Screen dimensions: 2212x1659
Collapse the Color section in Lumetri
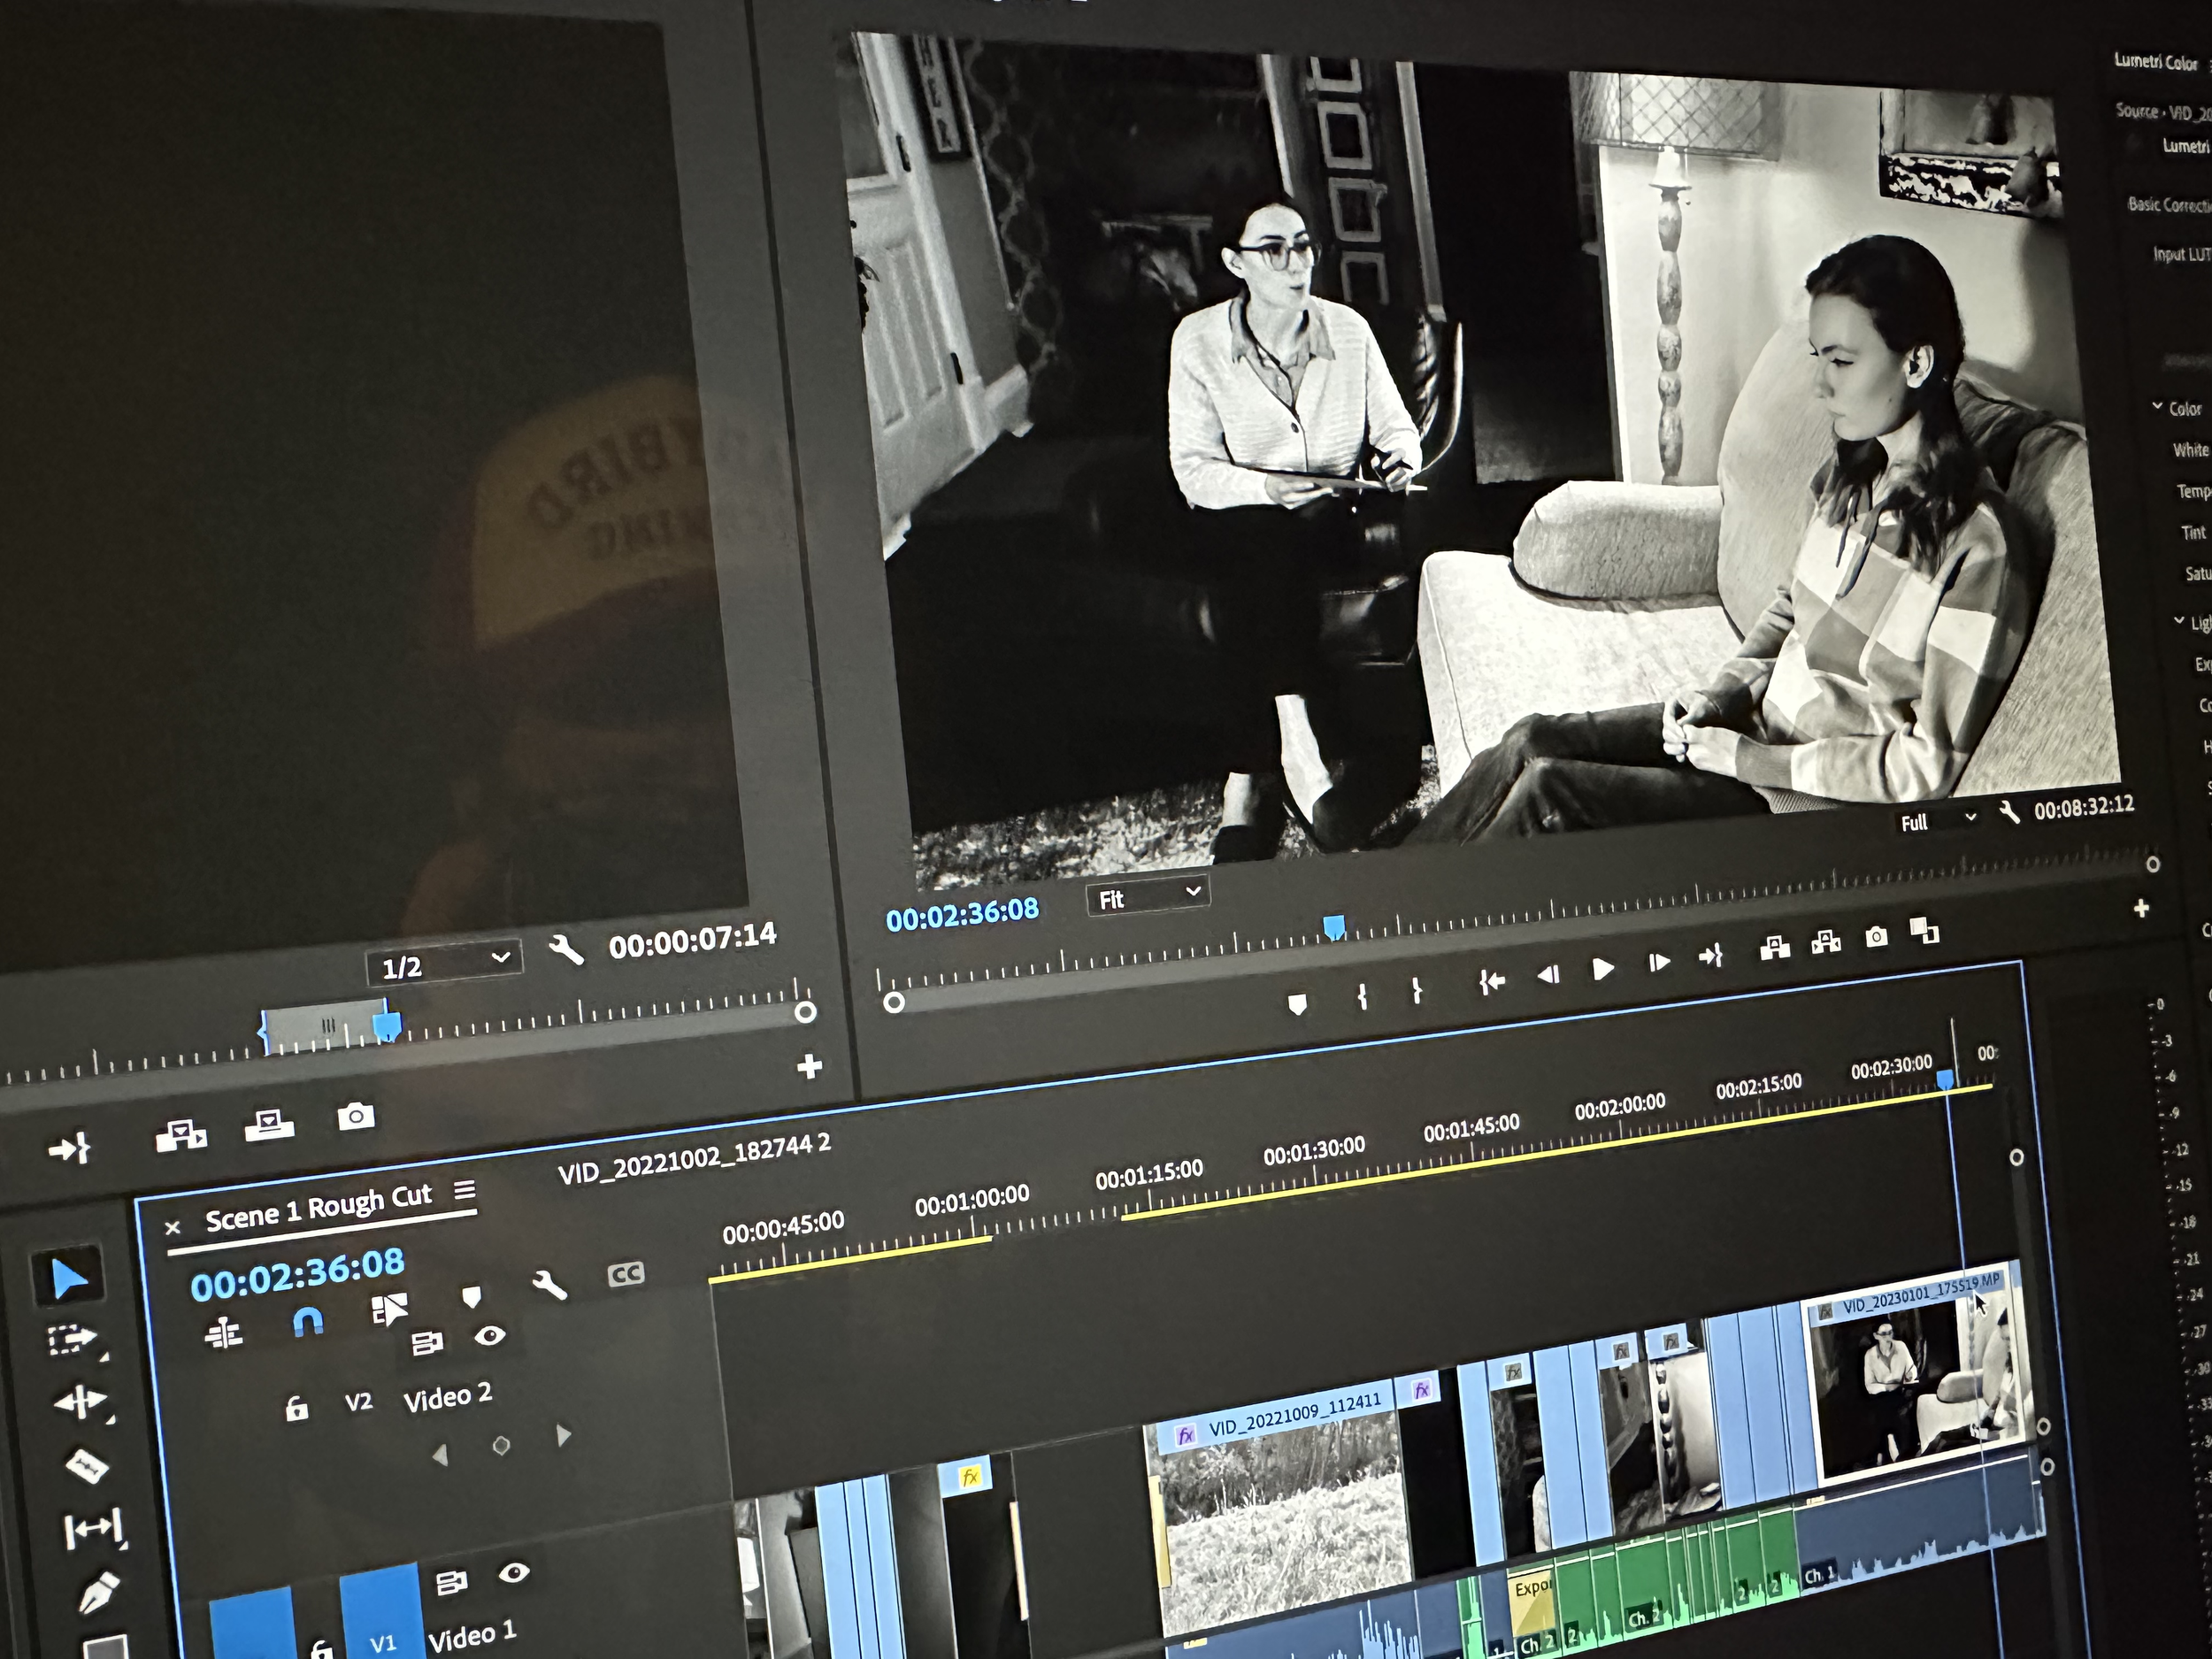[x=2157, y=406]
